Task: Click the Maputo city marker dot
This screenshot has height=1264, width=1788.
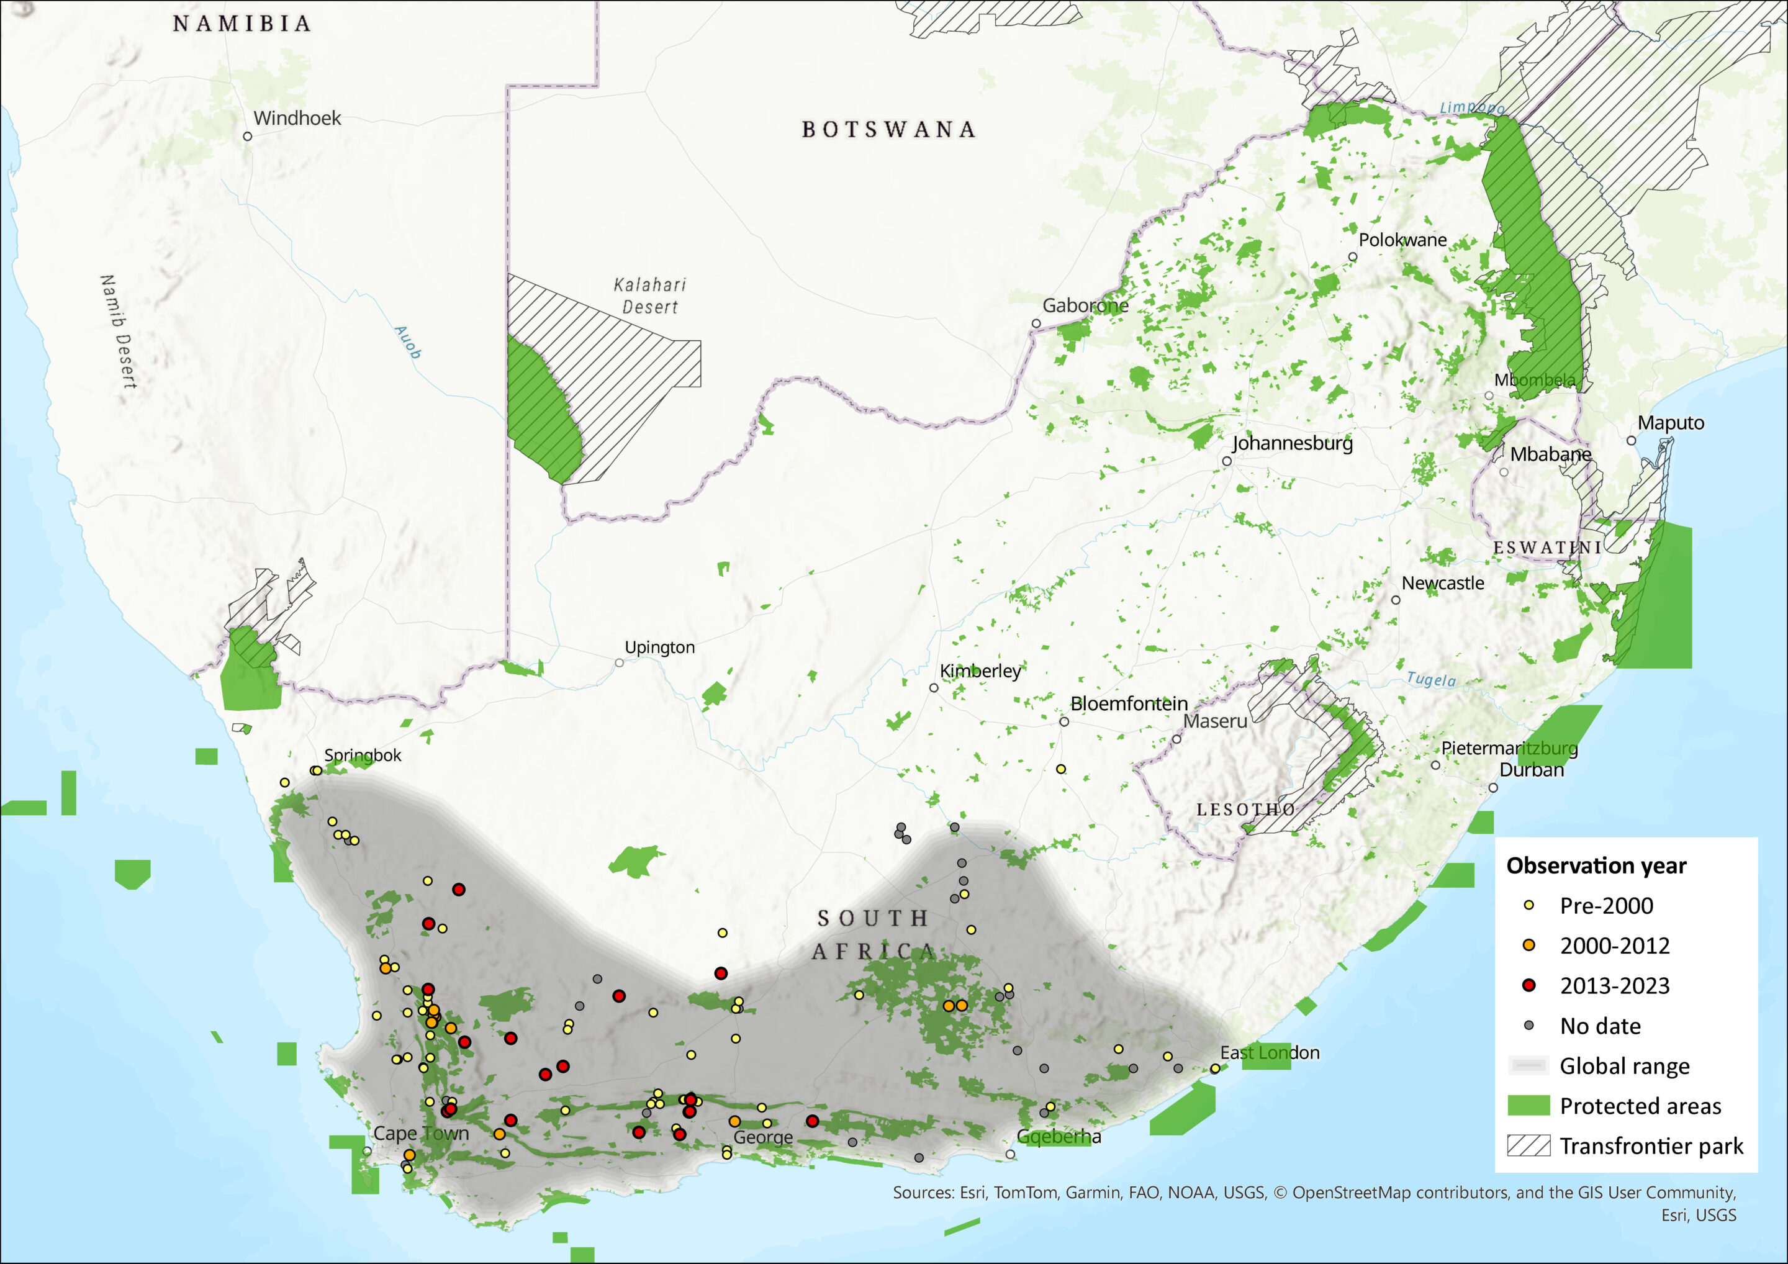Action: 1632,441
